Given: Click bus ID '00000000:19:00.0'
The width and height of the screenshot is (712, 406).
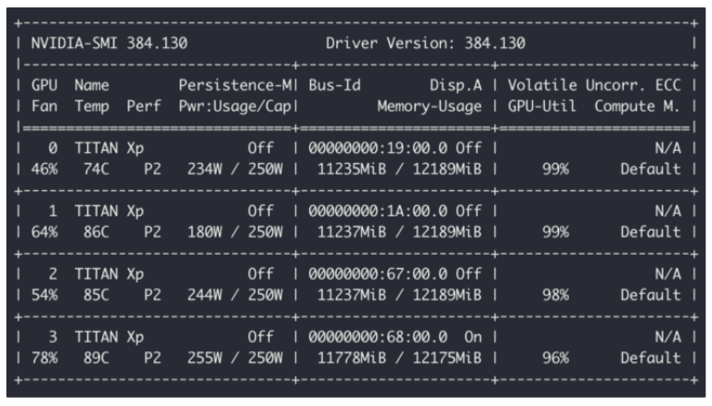Looking at the screenshot, I should (x=378, y=148).
